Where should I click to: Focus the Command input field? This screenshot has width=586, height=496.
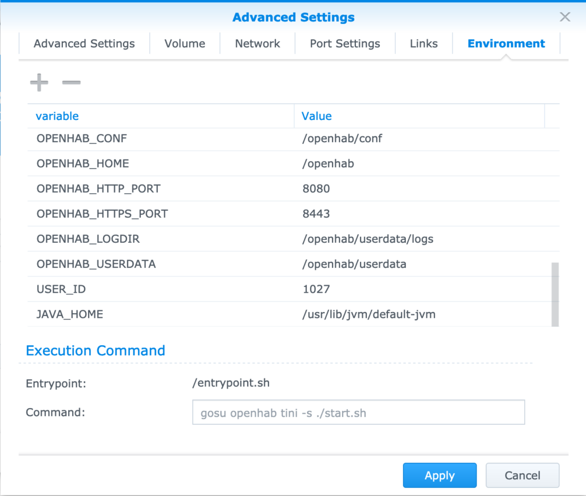pyautogui.click(x=358, y=413)
